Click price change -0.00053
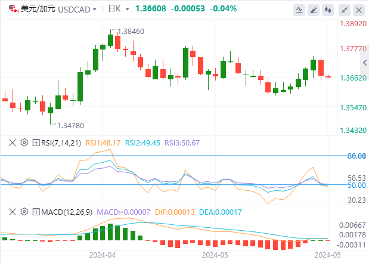Viewport: 369px width, 263px height. pyautogui.click(x=188, y=9)
